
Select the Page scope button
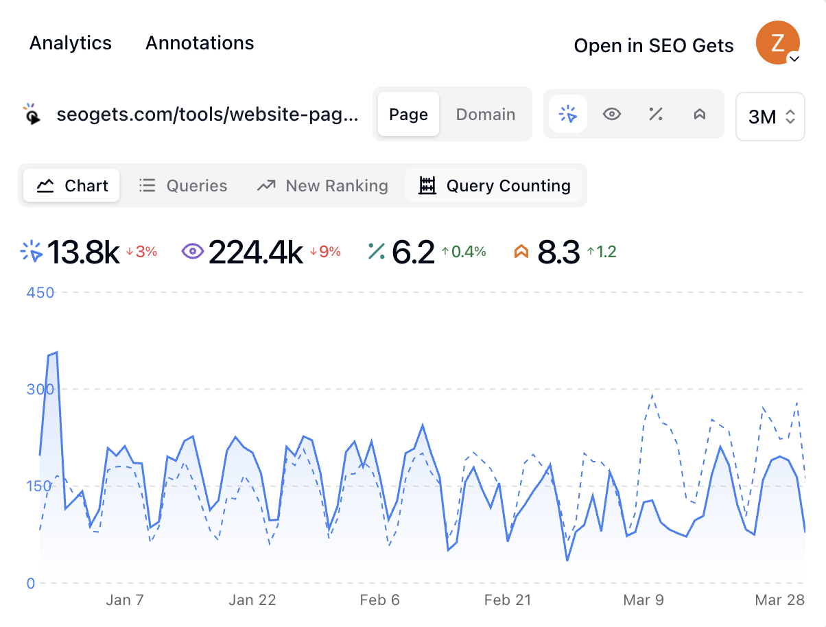(408, 115)
